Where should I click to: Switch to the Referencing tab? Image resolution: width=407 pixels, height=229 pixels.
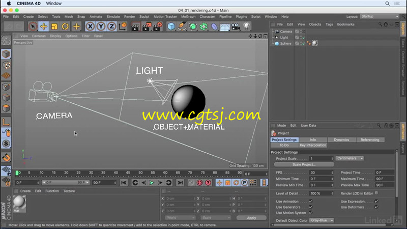click(x=370, y=139)
